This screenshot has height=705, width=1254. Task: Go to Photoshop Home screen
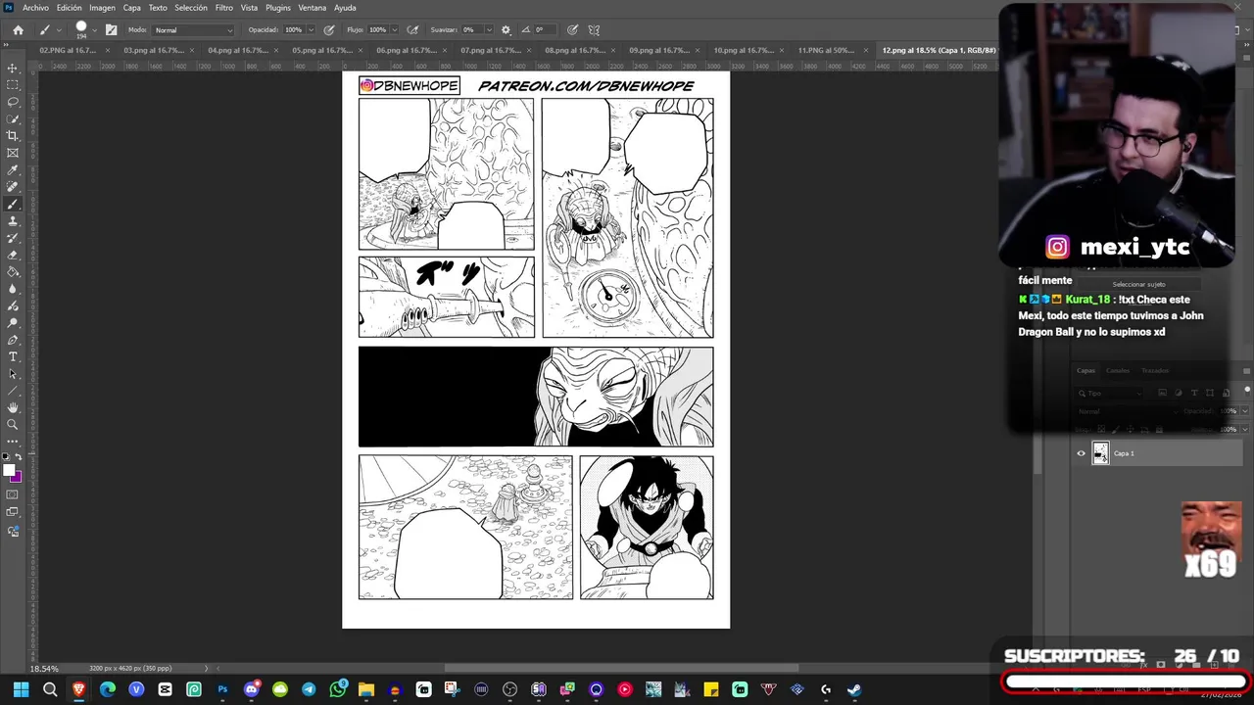tap(18, 30)
